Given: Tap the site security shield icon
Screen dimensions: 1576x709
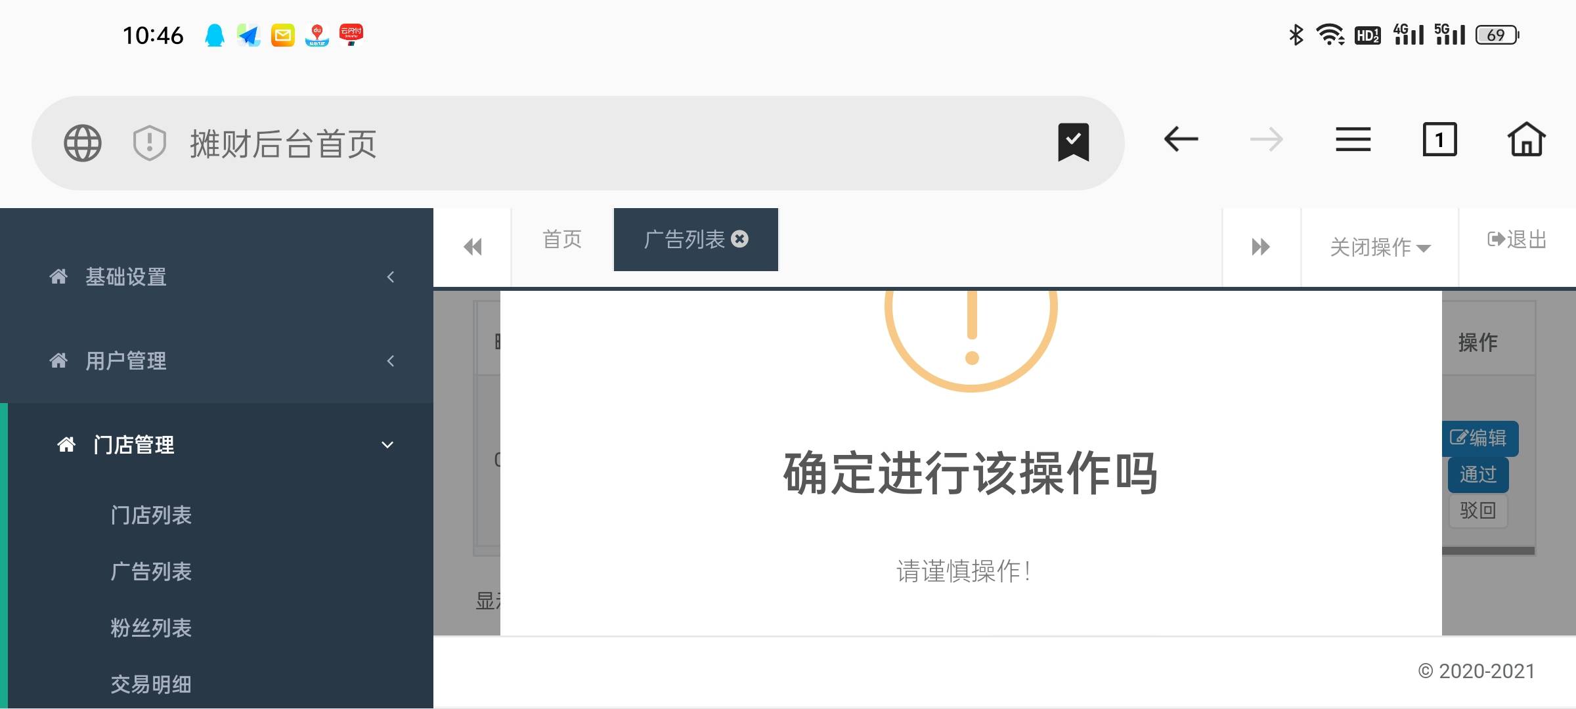Looking at the screenshot, I should pyautogui.click(x=150, y=143).
